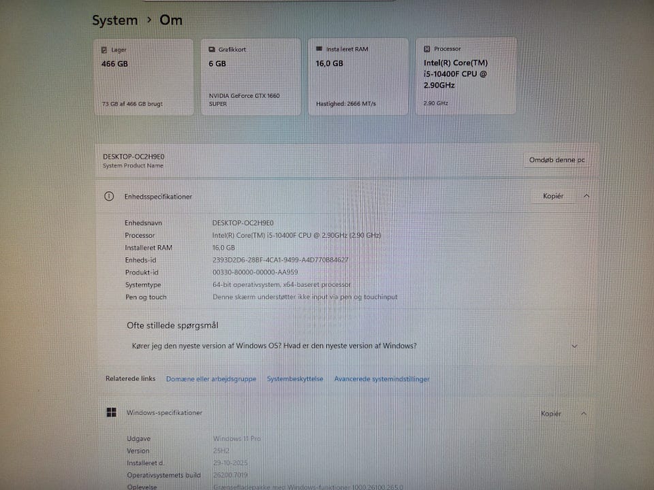Click the Installeret RAM 16,0 GB row value
This screenshot has width=654, height=490.
[x=223, y=248]
